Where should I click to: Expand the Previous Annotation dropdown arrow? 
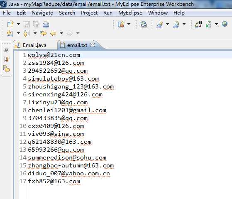(x=35, y=33)
